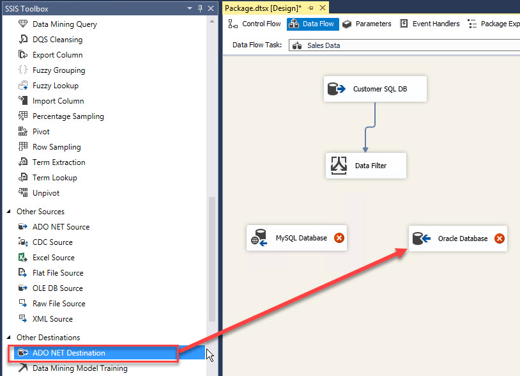Select the Data Mining Query item
This screenshot has width=520, height=376.
click(65, 24)
